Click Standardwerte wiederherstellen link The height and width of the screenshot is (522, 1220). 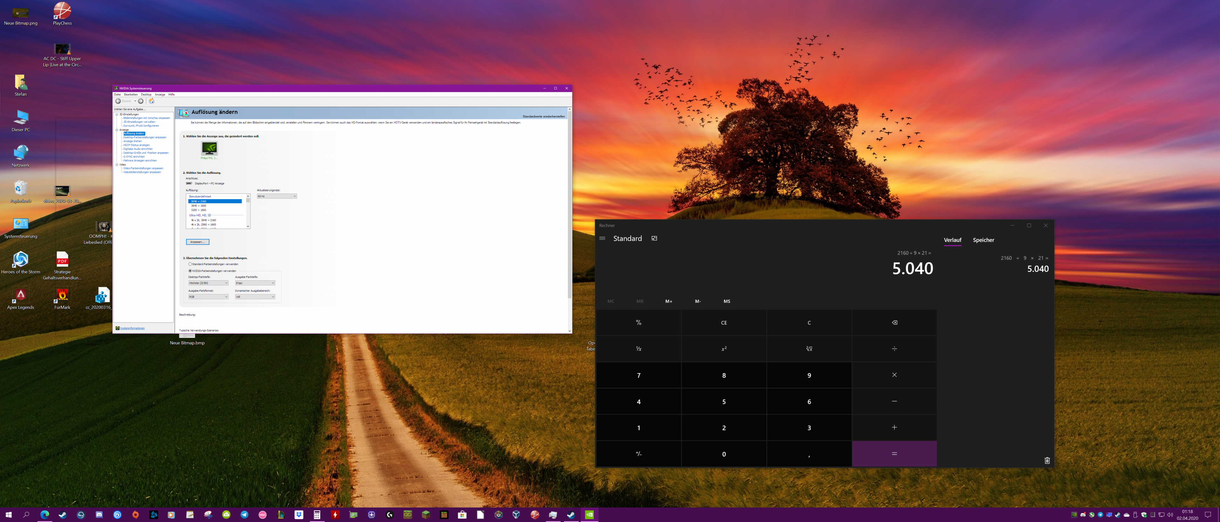(544, 116)
